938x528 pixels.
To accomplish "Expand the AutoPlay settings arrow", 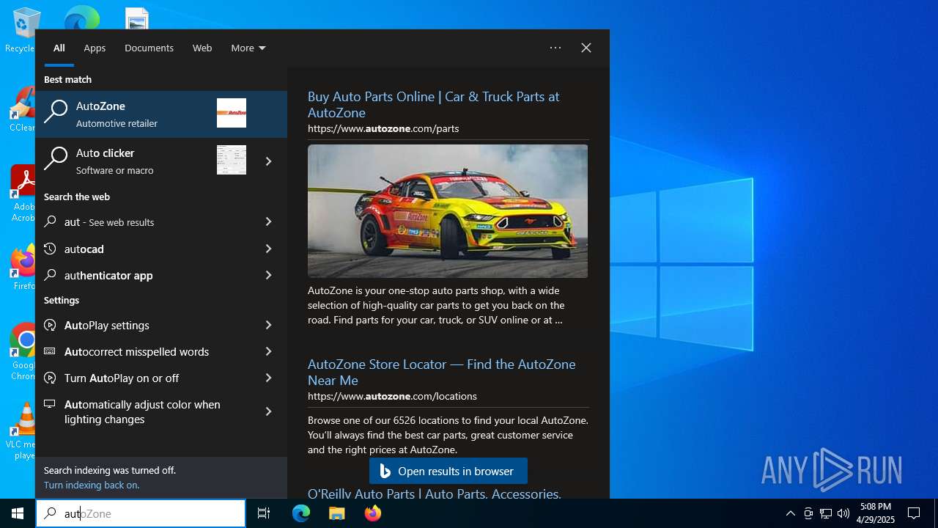I will click(269, 325).
